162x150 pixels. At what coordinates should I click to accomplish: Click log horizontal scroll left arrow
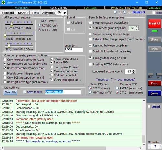[2, 148]
